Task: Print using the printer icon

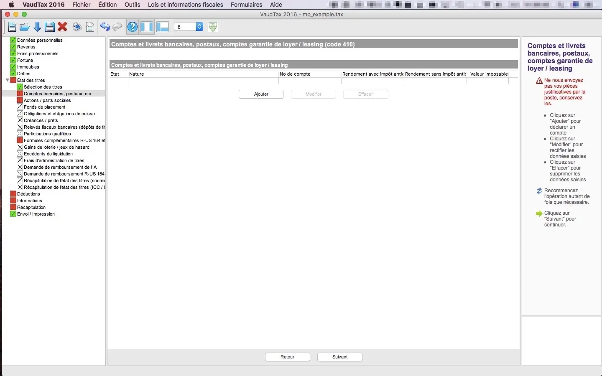Action: (x=77, y=27)
